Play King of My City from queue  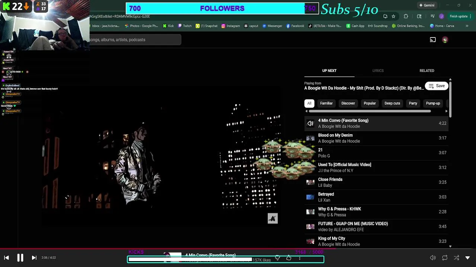coord(376,241)
